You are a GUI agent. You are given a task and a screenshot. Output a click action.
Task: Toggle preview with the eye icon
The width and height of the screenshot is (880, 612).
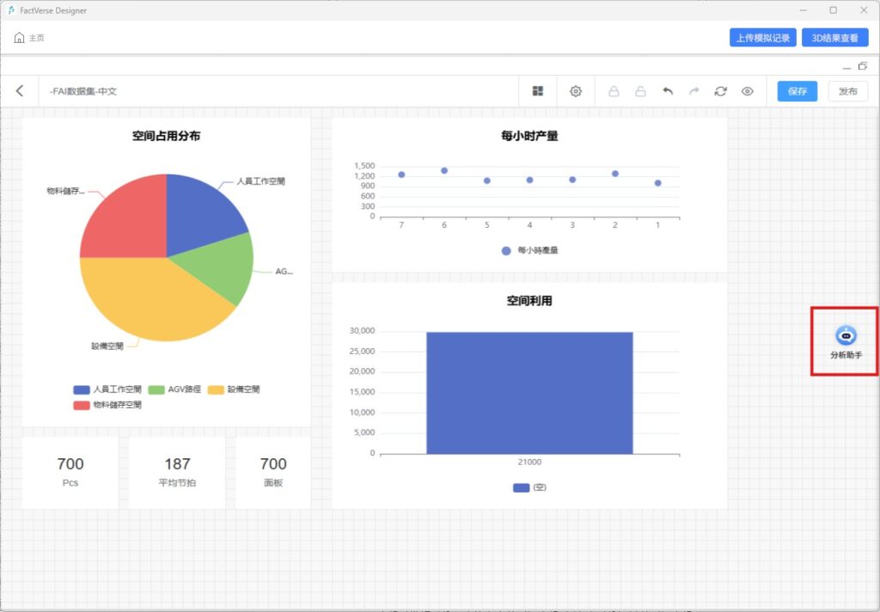pyautogui.click(x=747, y=91)
